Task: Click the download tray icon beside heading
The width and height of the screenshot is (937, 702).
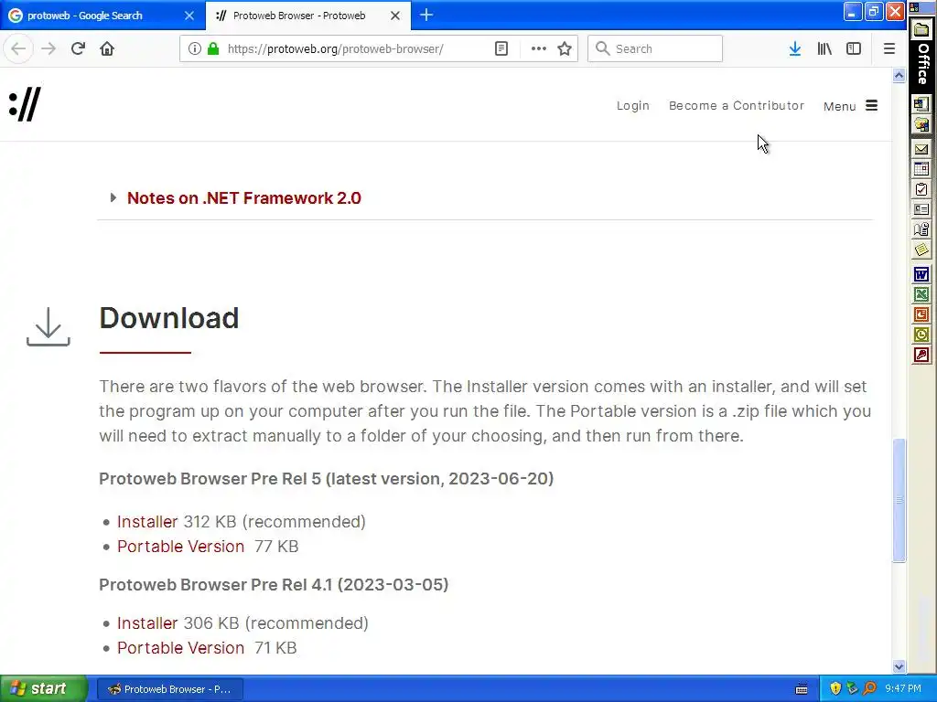Action: coord(48,326)
